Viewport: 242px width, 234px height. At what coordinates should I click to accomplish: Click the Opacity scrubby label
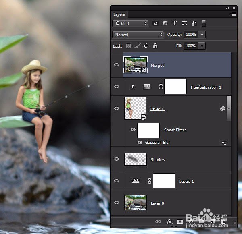(175, 35)
